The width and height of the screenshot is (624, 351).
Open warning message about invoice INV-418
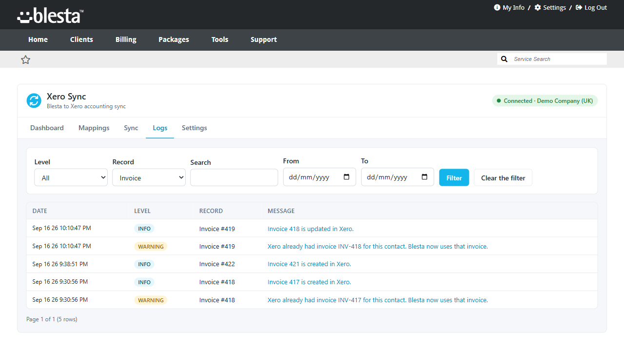tap(378, 246)
